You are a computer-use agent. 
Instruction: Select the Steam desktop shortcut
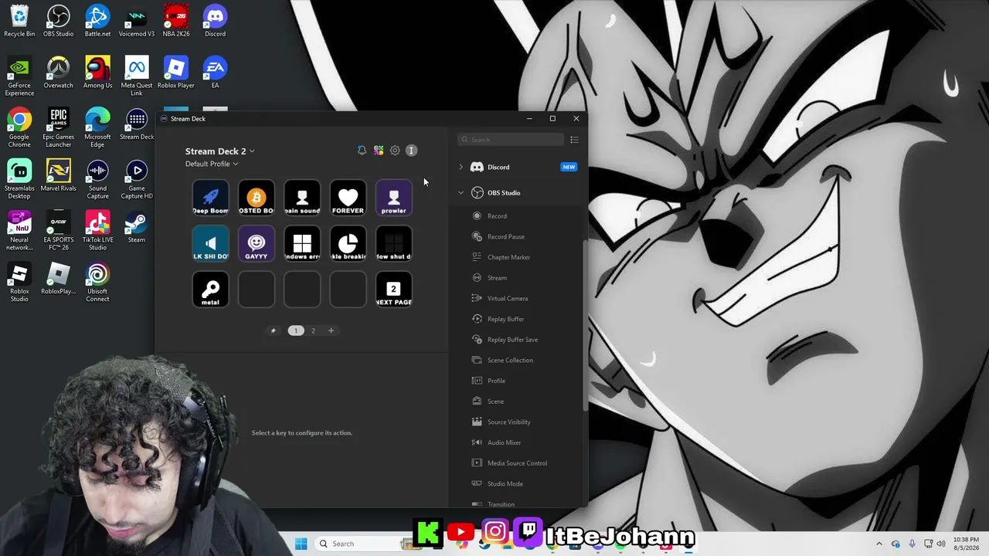pos(137,227)
